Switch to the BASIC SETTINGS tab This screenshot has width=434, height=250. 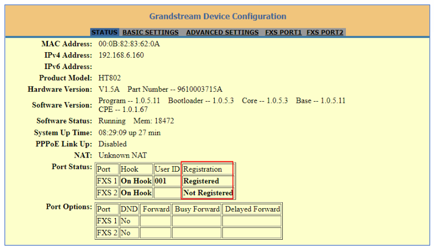(x=150, y=33)
